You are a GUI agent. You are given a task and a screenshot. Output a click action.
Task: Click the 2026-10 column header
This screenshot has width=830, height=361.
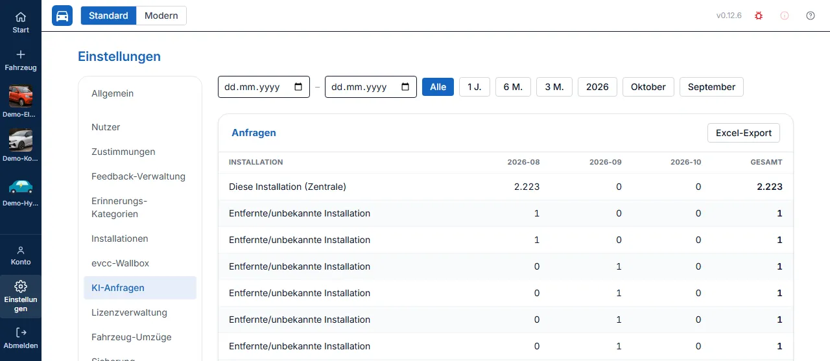click(x=686, y=162)
